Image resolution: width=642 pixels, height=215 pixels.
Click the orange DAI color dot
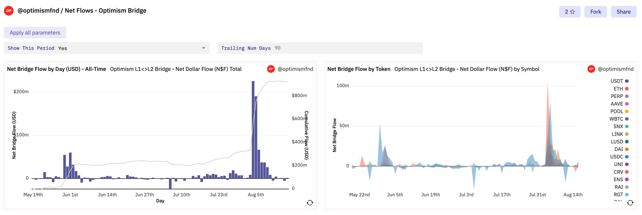(x=627, y=149)
